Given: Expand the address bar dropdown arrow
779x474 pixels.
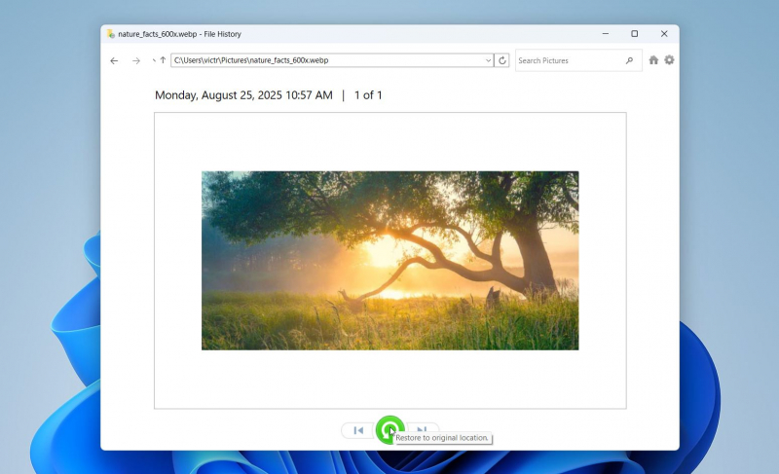Looking at the screenshot, I should click(489, 60).
